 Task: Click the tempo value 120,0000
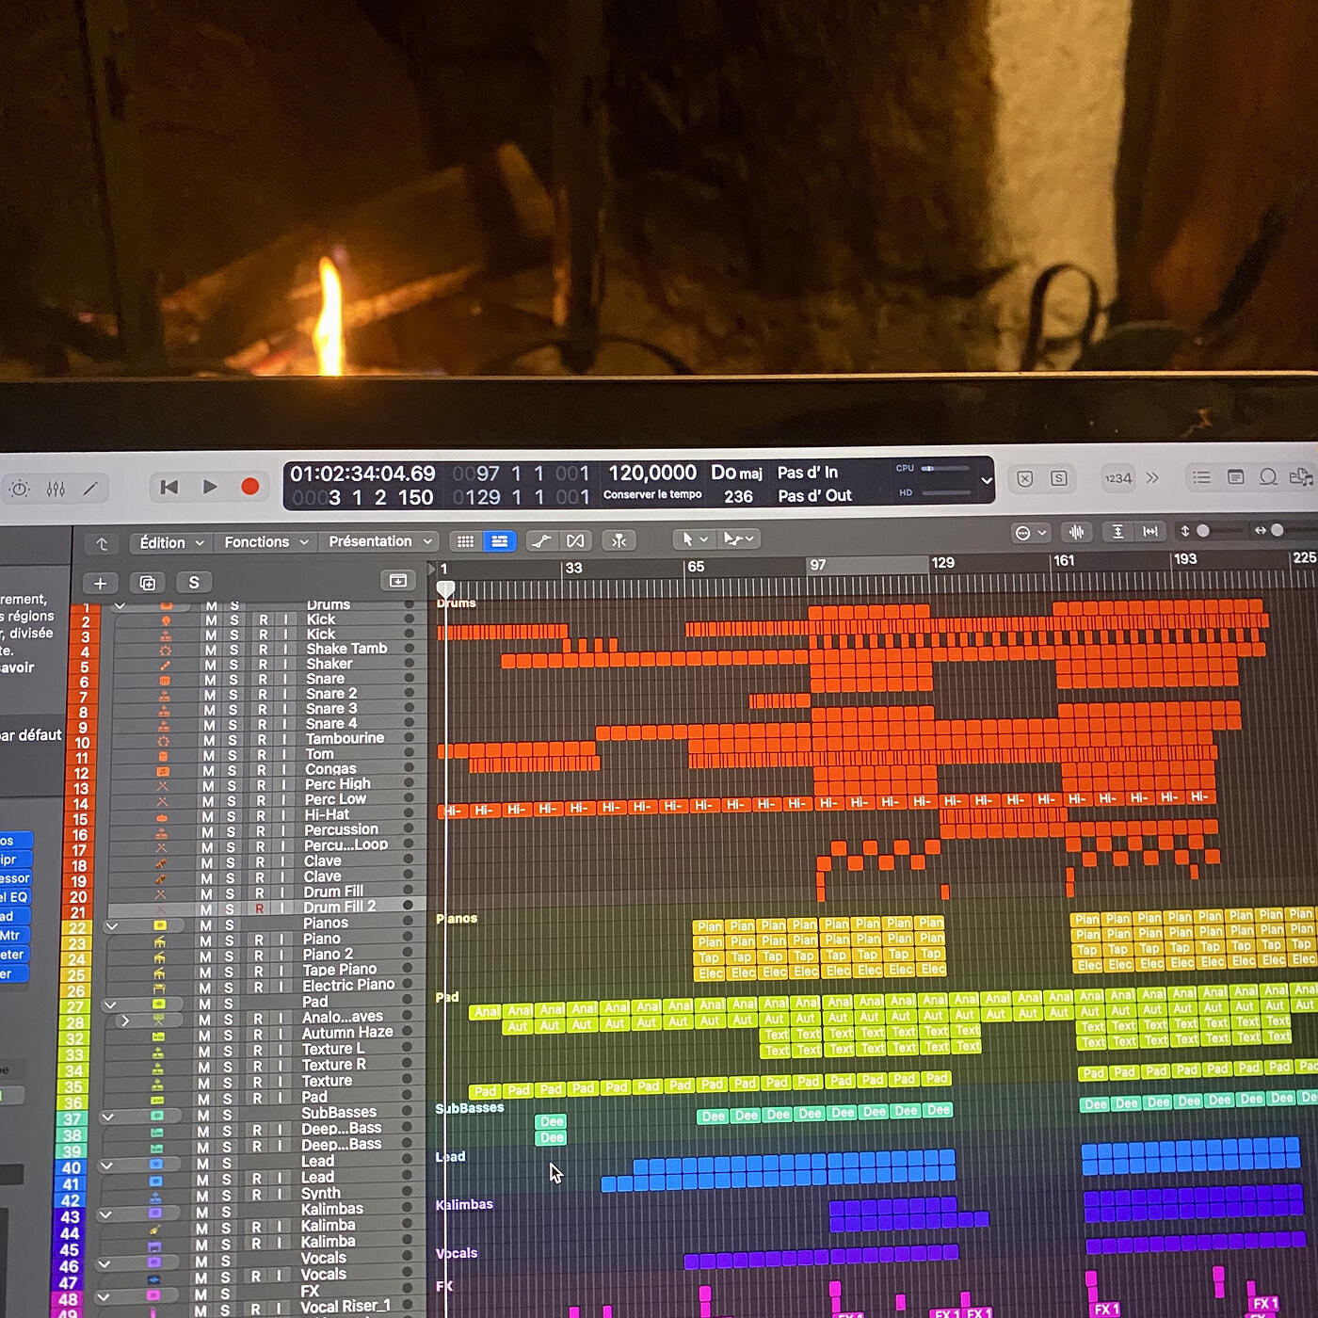(652, 473)
